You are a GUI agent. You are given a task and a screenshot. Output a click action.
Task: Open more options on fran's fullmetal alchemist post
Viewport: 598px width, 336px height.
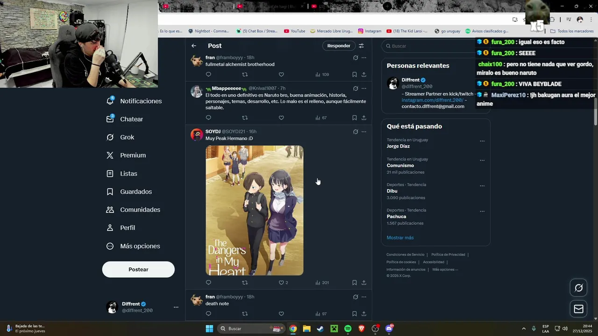pos(364,57)
